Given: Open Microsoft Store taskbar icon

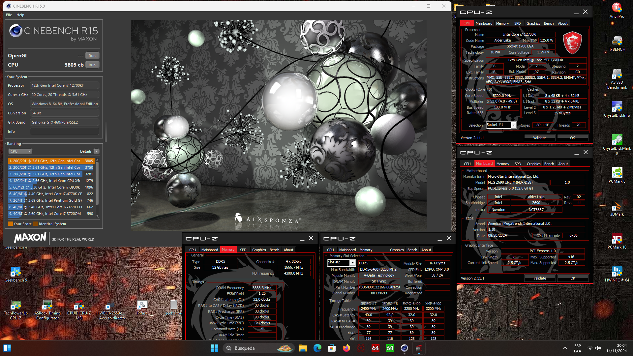Looking at the screenshot, I should pos(332,348).
